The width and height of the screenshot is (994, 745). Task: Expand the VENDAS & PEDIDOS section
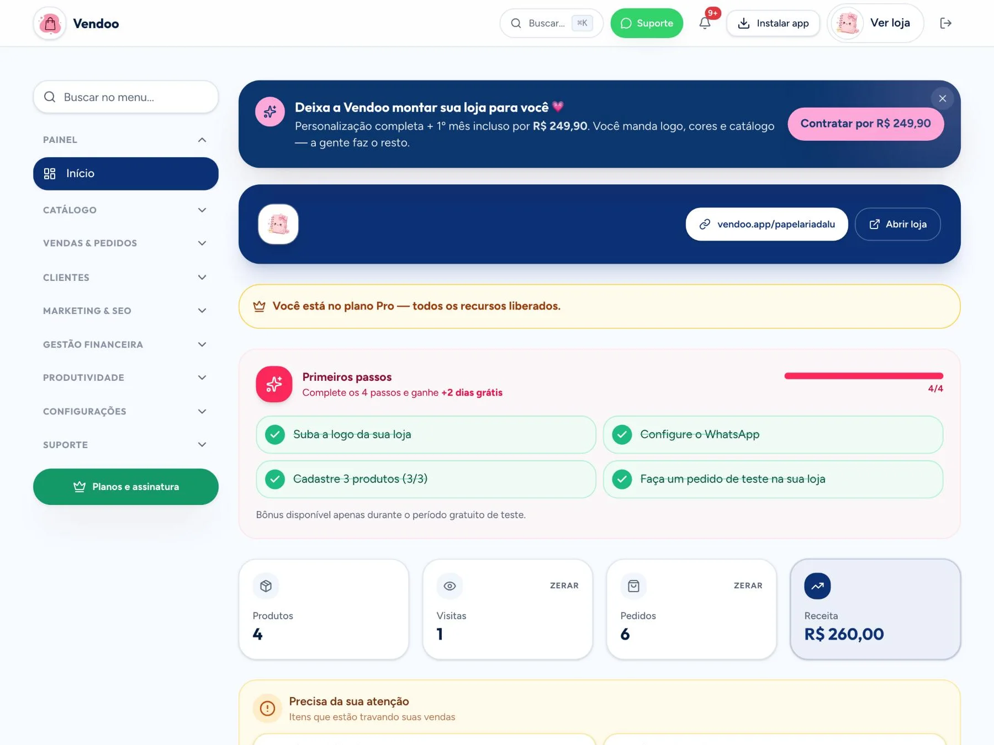pos(126,243)
